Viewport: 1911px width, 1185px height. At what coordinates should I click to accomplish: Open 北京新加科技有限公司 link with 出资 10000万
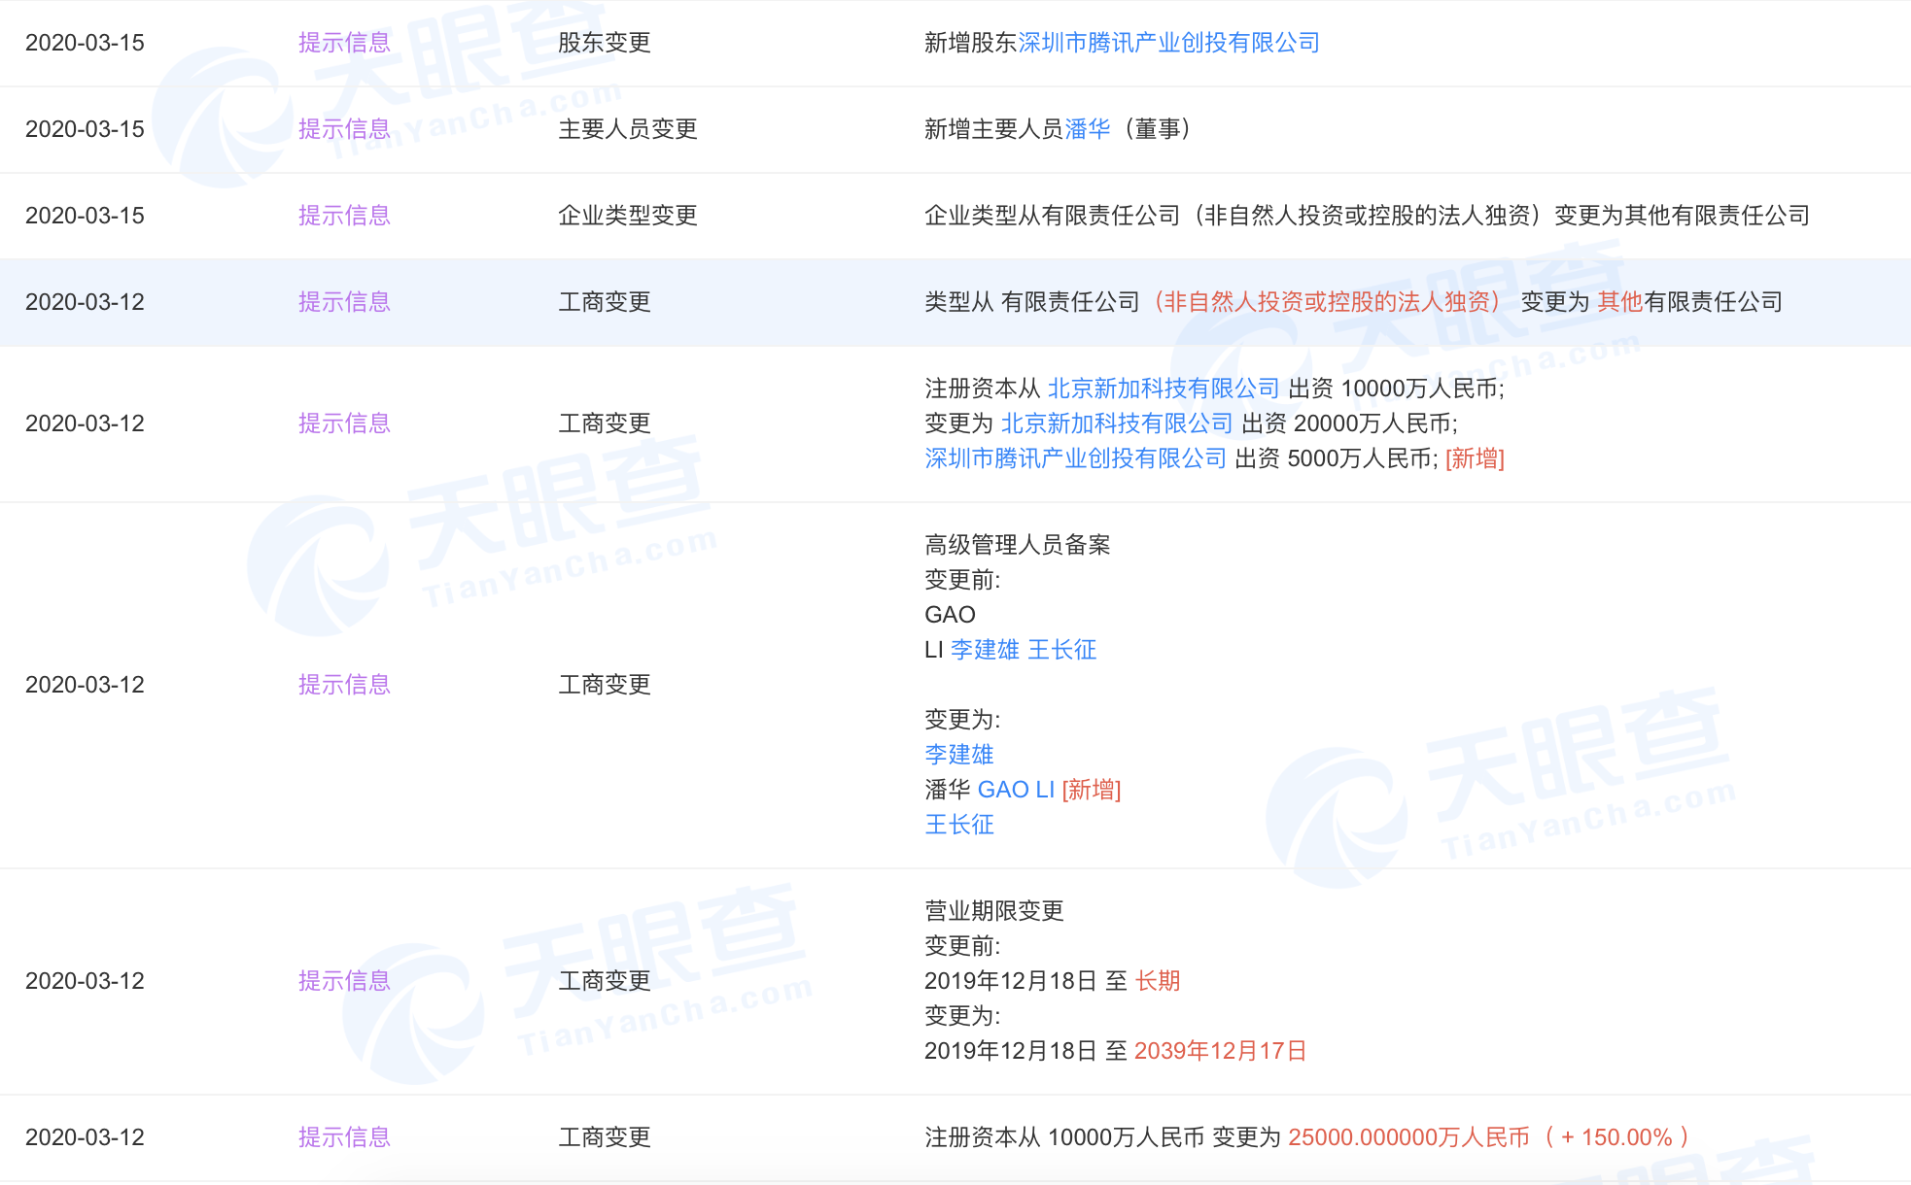[x=1164, y=389]
